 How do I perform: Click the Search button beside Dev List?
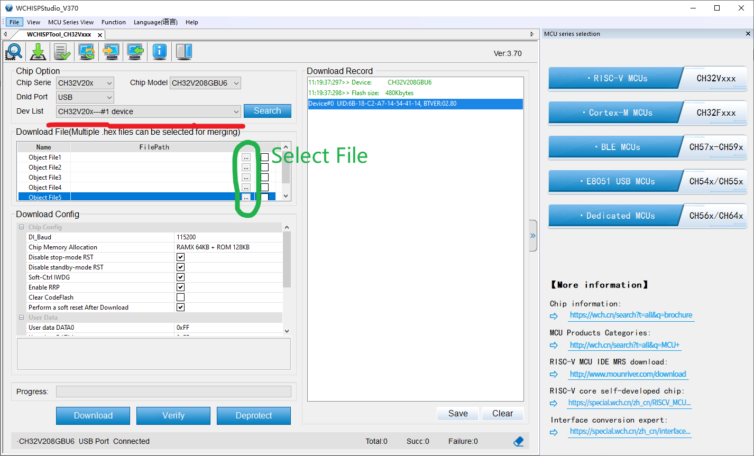tap(267, 111)
